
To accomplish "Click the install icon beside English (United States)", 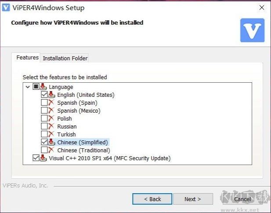I will [x=52, y=95].
